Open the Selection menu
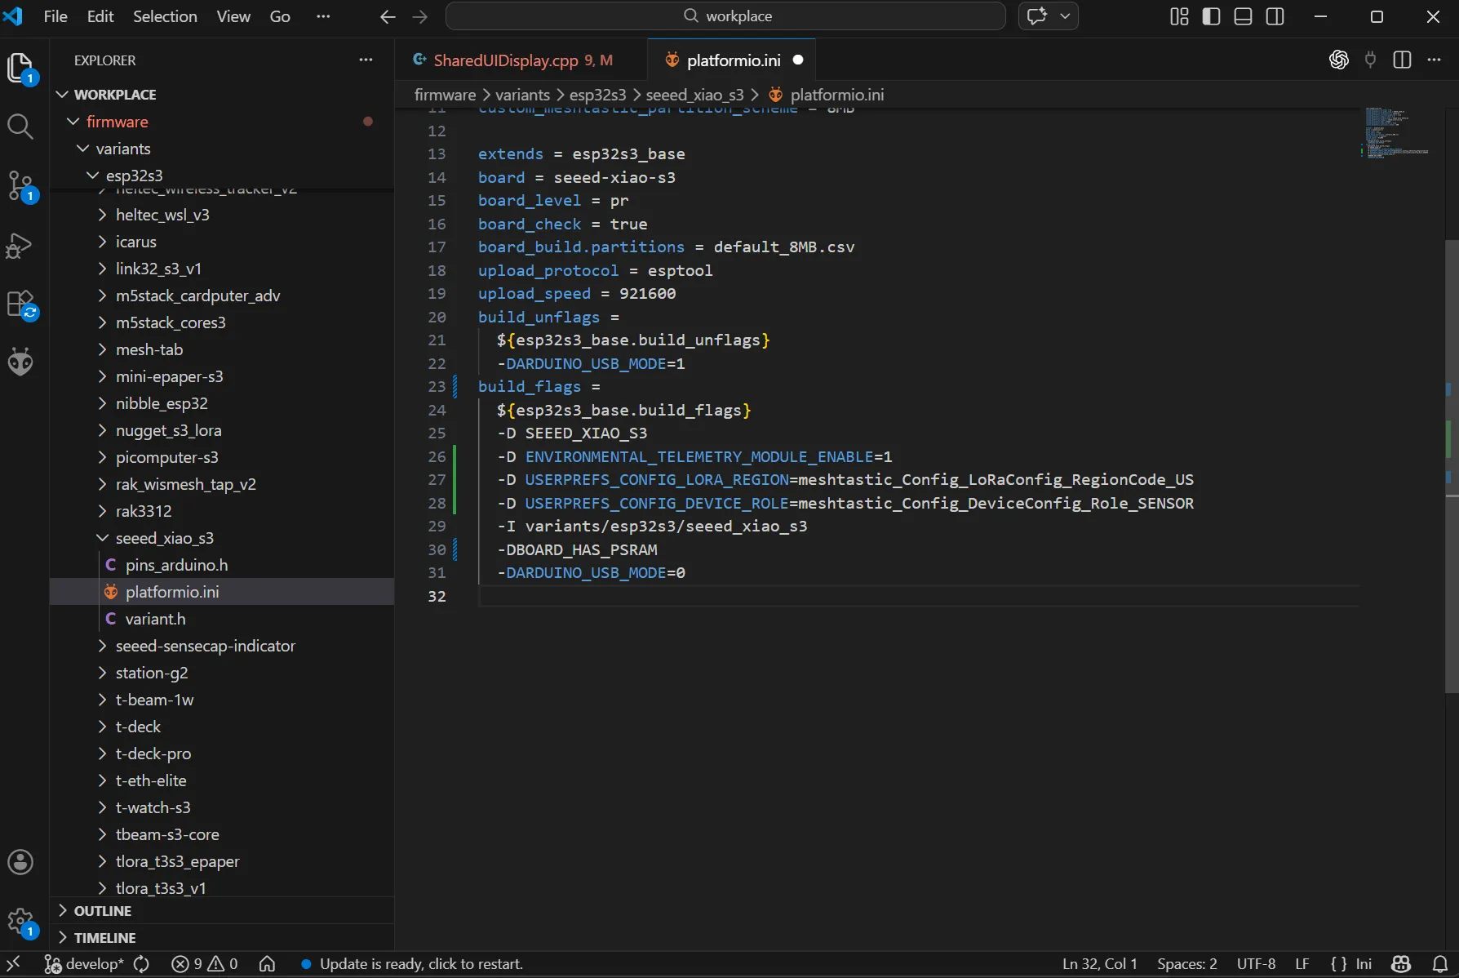The height and width of the screenshot is (978, 1459). tap(165, 16)
